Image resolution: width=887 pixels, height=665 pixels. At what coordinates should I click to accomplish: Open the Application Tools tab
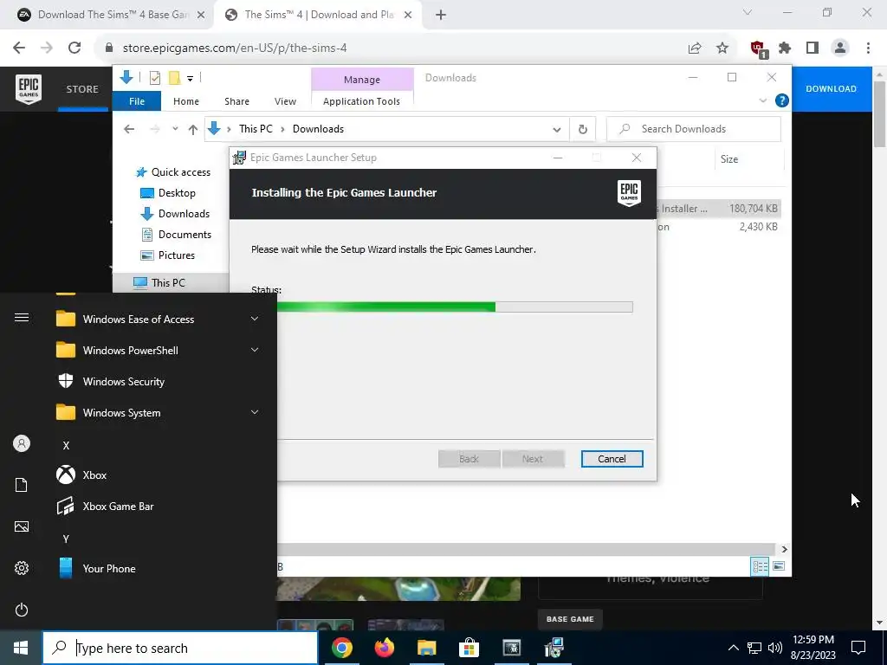click(361, 101)
